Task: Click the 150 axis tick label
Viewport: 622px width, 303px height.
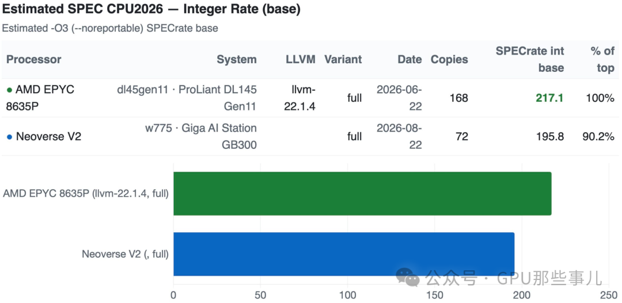Action: pos(435,295)
